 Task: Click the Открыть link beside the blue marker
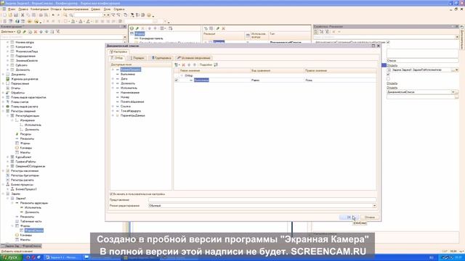coord(392,65)
